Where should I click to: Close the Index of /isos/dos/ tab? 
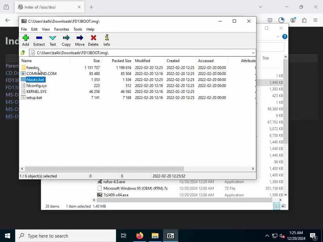[x=79, y=7]
